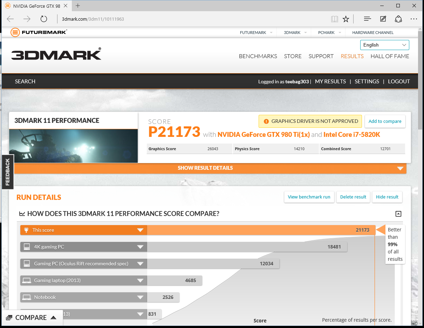Screen dimensions: 424x328
Task: Click NVIDIA GeForce GTX 980 Ti link
Action: (x=264, y=134)
